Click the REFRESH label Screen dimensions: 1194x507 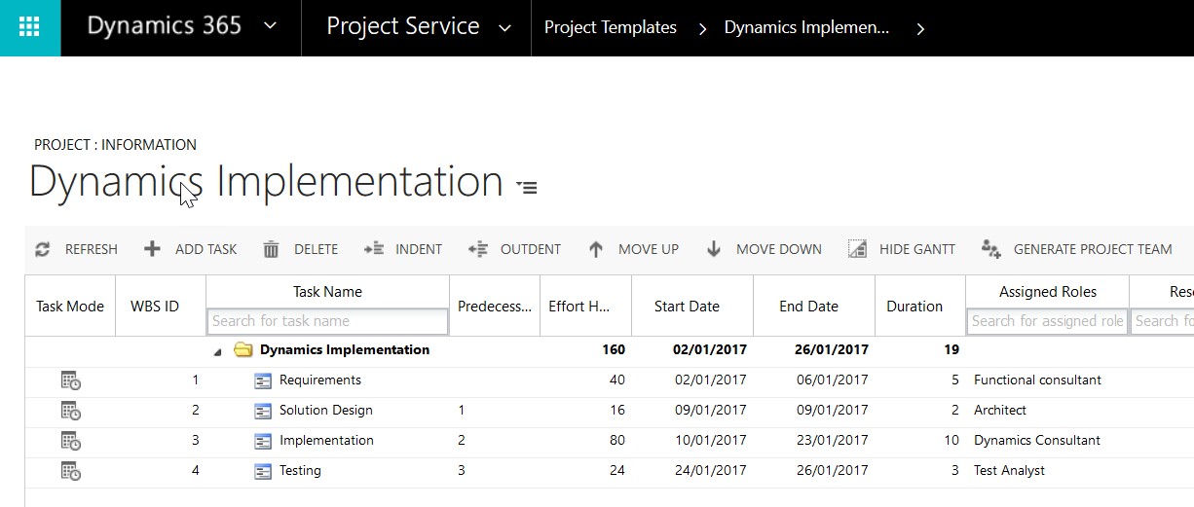coord(92,249)
